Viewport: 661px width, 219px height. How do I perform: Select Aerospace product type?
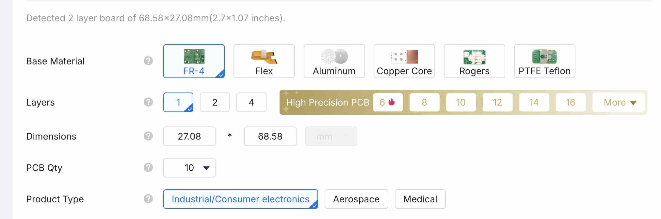(x=356, y=199)
